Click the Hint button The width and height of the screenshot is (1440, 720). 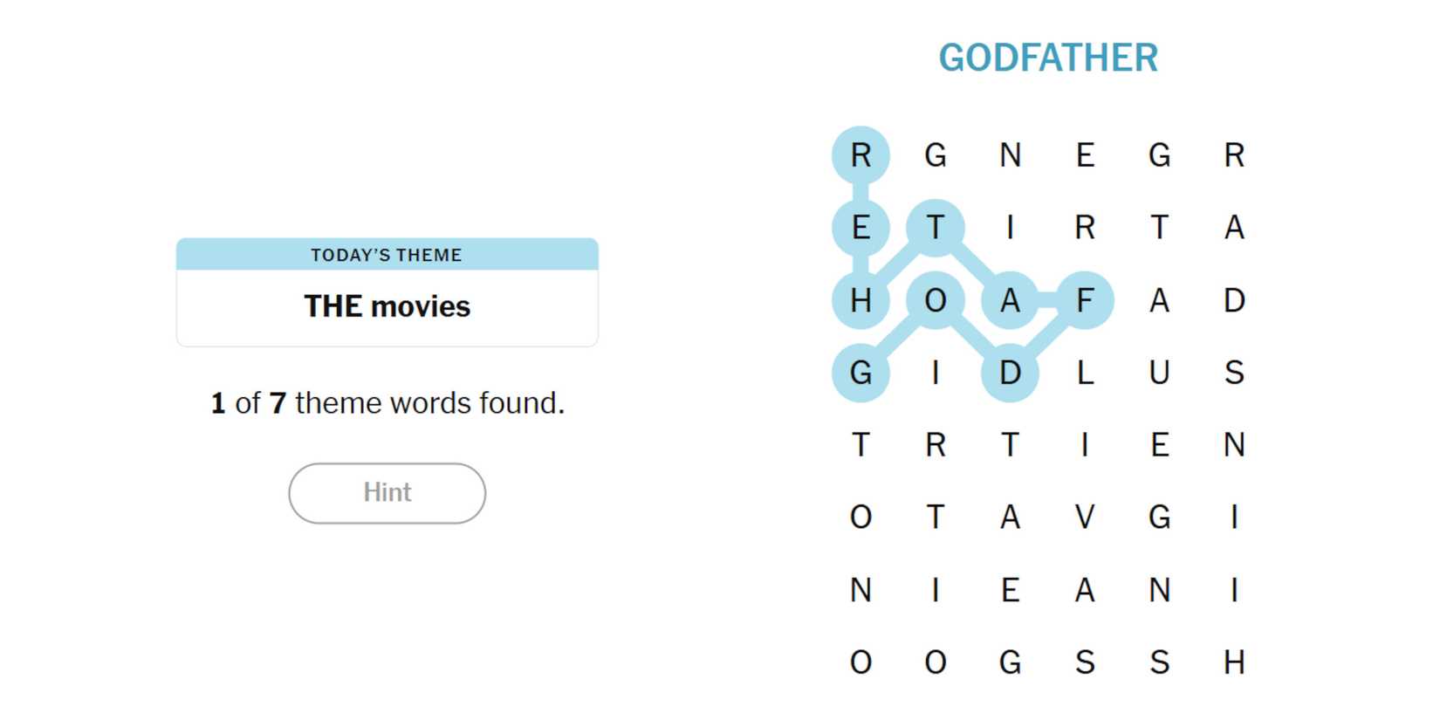[387, 493]
